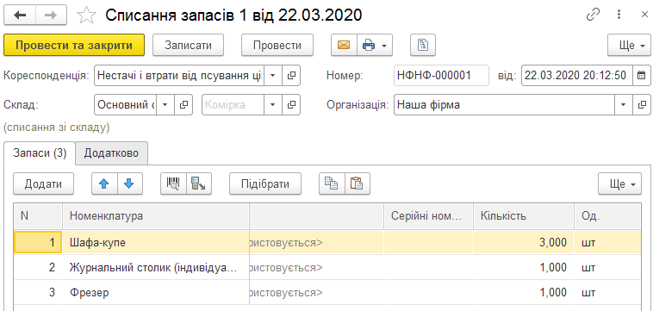The image size is (653, 311).
Task: Click the N column header
Action: (38, 216)
